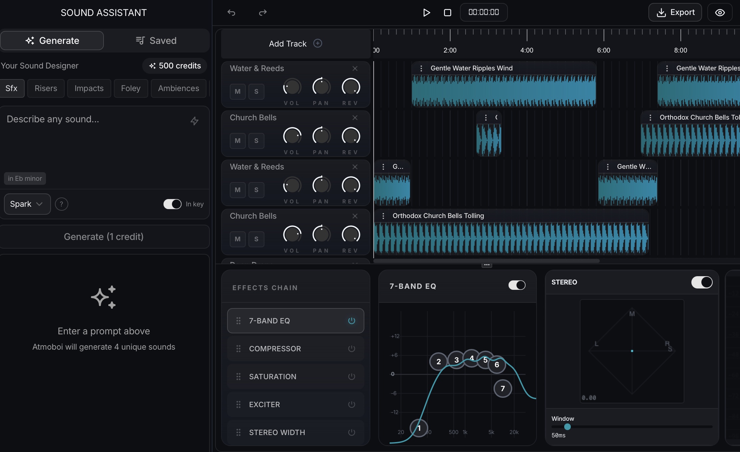Turn off the 7-BAND EQ panel switch
The image size is (740, 452).
click(x=517, y=285)
